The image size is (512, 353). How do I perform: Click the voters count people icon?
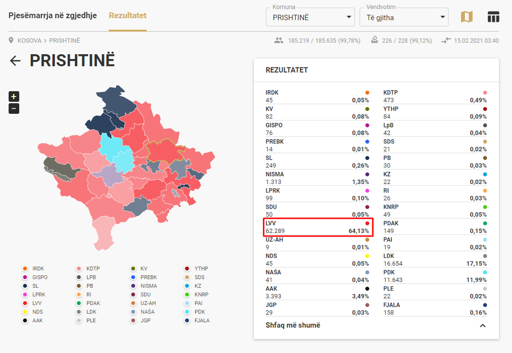click(278, 40)
